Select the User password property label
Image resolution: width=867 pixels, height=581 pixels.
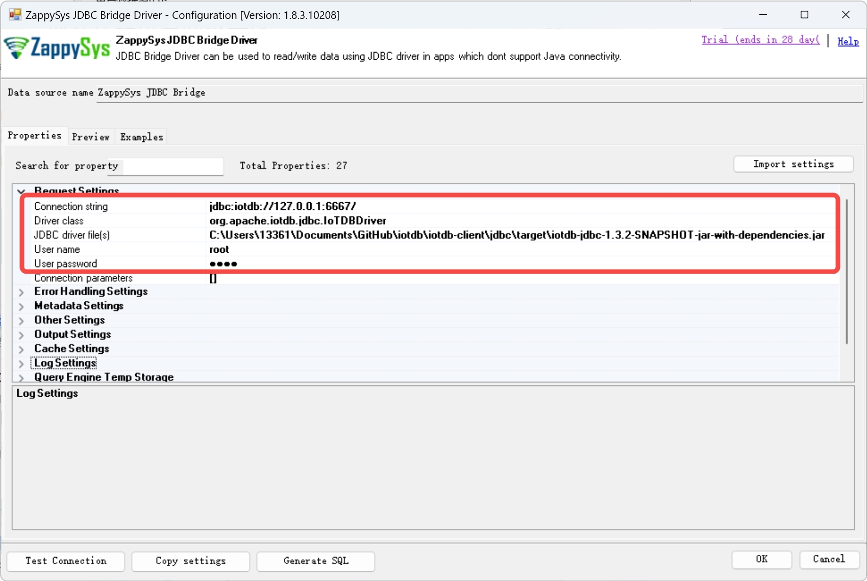tap(65, 263)
